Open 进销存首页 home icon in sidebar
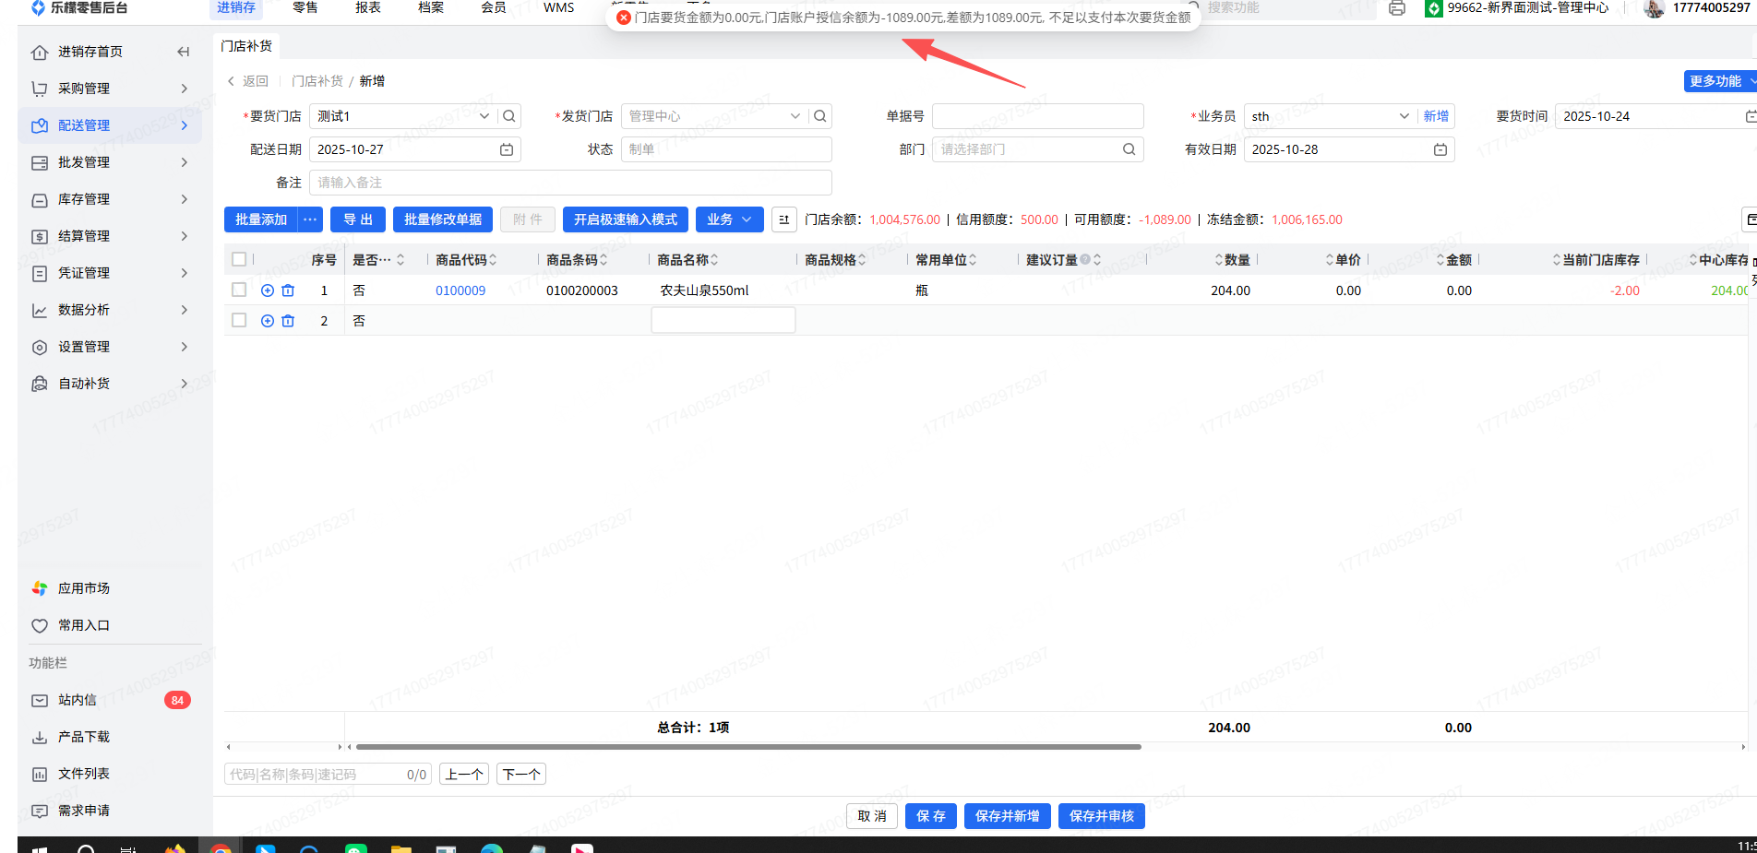Image resolution: width=1757 pixels, height=853 pixels. point(40,52)
